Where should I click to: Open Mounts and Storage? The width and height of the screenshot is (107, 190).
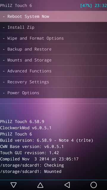click(53, 60)
